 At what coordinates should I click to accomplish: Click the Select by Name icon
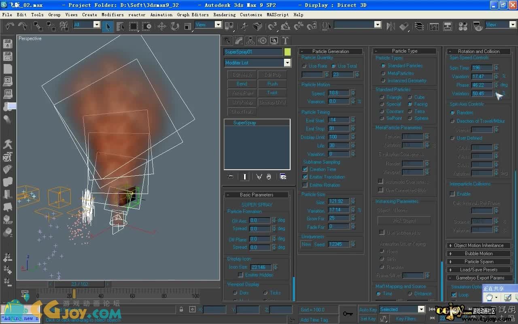pos(121,26)
